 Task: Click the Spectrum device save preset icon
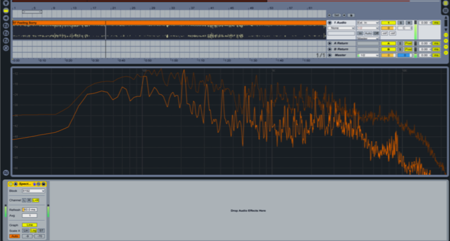tap(44, 184)
